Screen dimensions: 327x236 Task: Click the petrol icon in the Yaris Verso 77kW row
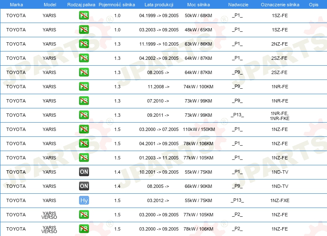click(x=84, y=215)
